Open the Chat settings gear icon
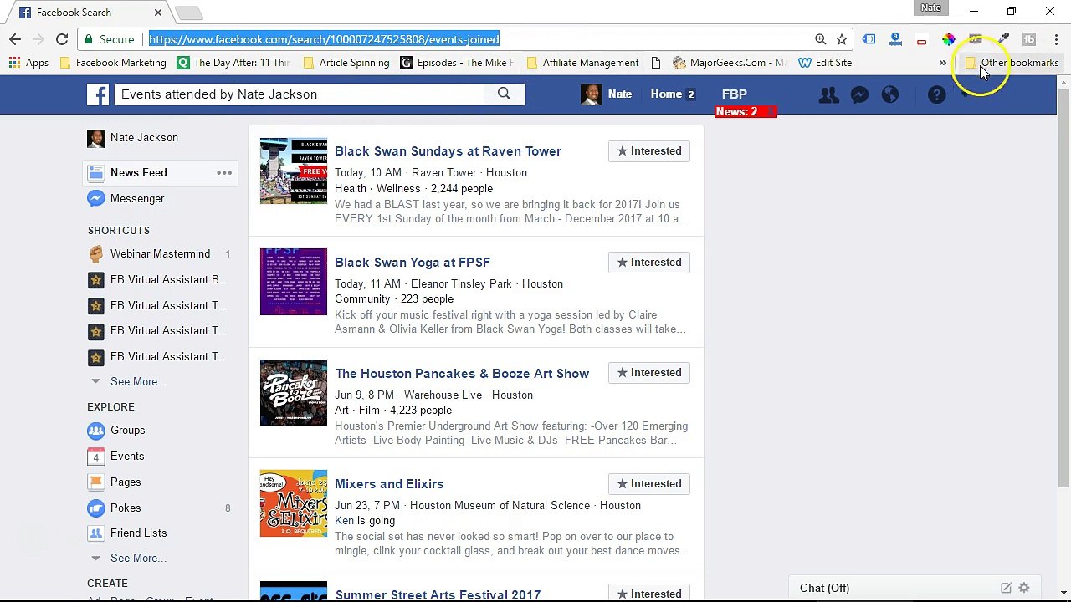1071x602 pixels. pos(1024,588)
